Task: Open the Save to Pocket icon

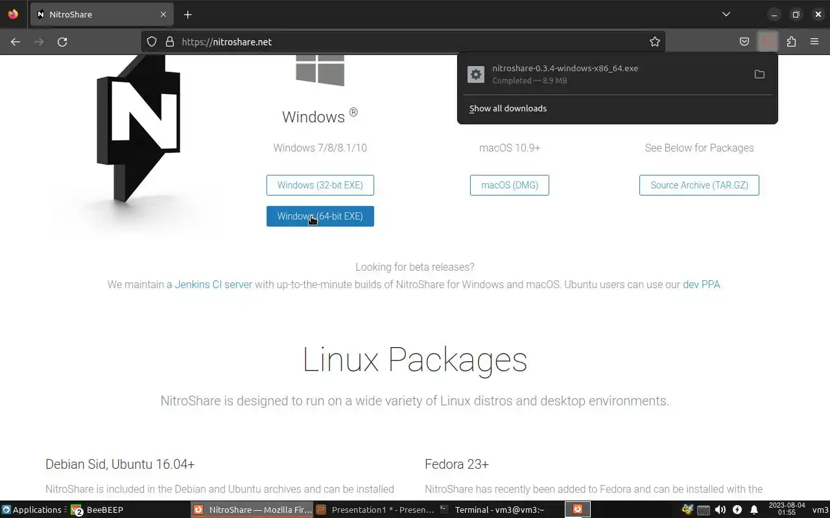Action: 744,41
